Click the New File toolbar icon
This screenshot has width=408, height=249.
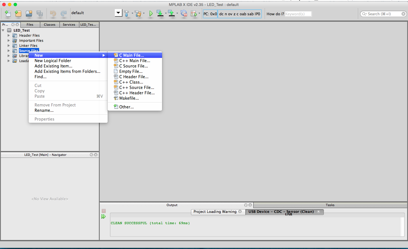tap(8, 13)
